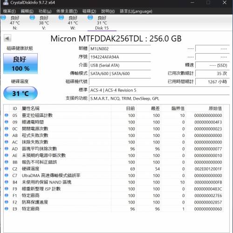Image resolution: width=233 pixels, height=233 pixels.
Task: Click raw value 002E0012001F
Action: click(x=208, y=169)
